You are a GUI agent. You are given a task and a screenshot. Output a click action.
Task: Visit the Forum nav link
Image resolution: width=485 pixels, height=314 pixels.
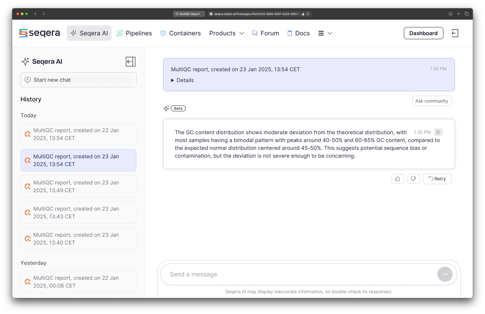pos(265,33)
